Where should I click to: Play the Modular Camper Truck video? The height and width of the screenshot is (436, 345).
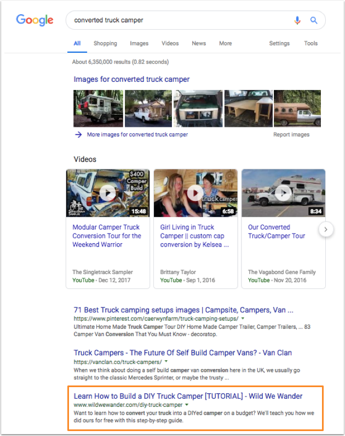[107, 193]
